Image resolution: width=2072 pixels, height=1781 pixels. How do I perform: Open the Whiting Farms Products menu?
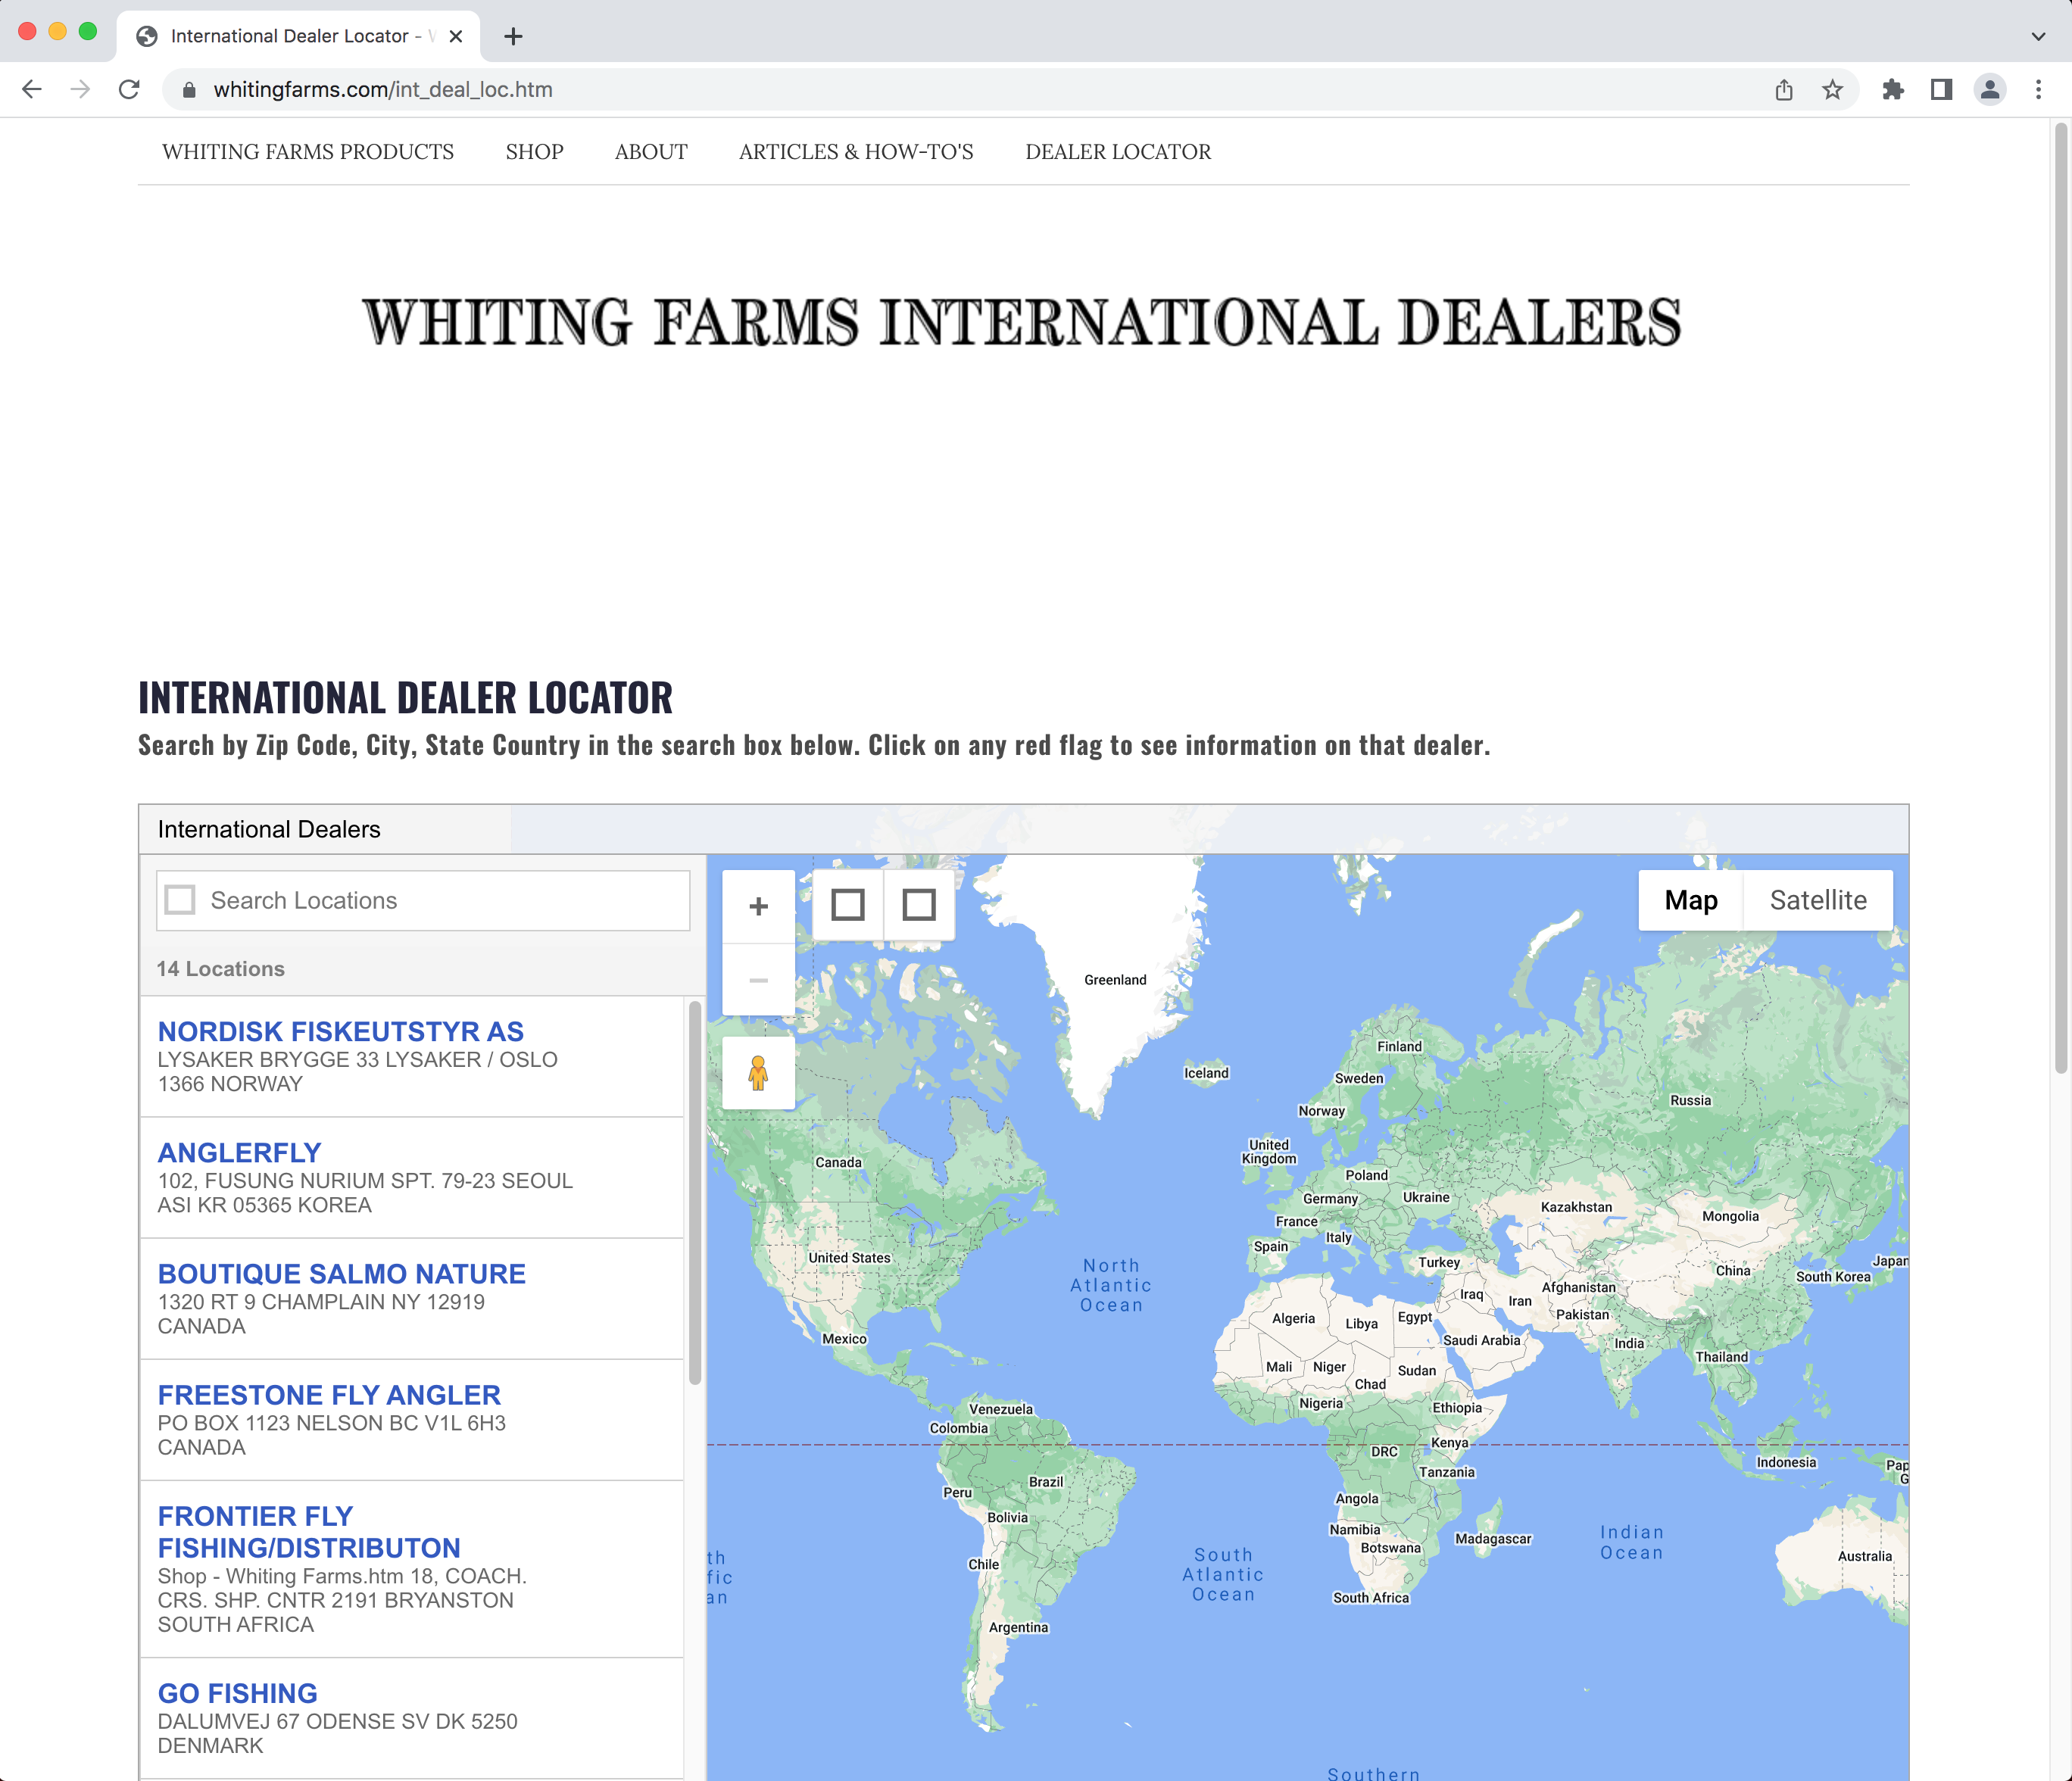[x=308, y=152]
